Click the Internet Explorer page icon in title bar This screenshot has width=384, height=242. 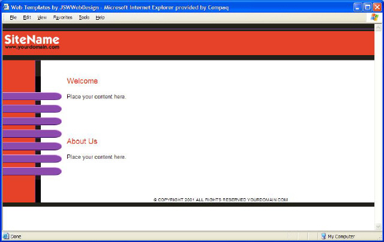(x=5, y=6)
